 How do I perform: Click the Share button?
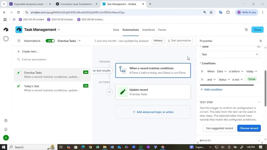[x=257, y=29]
